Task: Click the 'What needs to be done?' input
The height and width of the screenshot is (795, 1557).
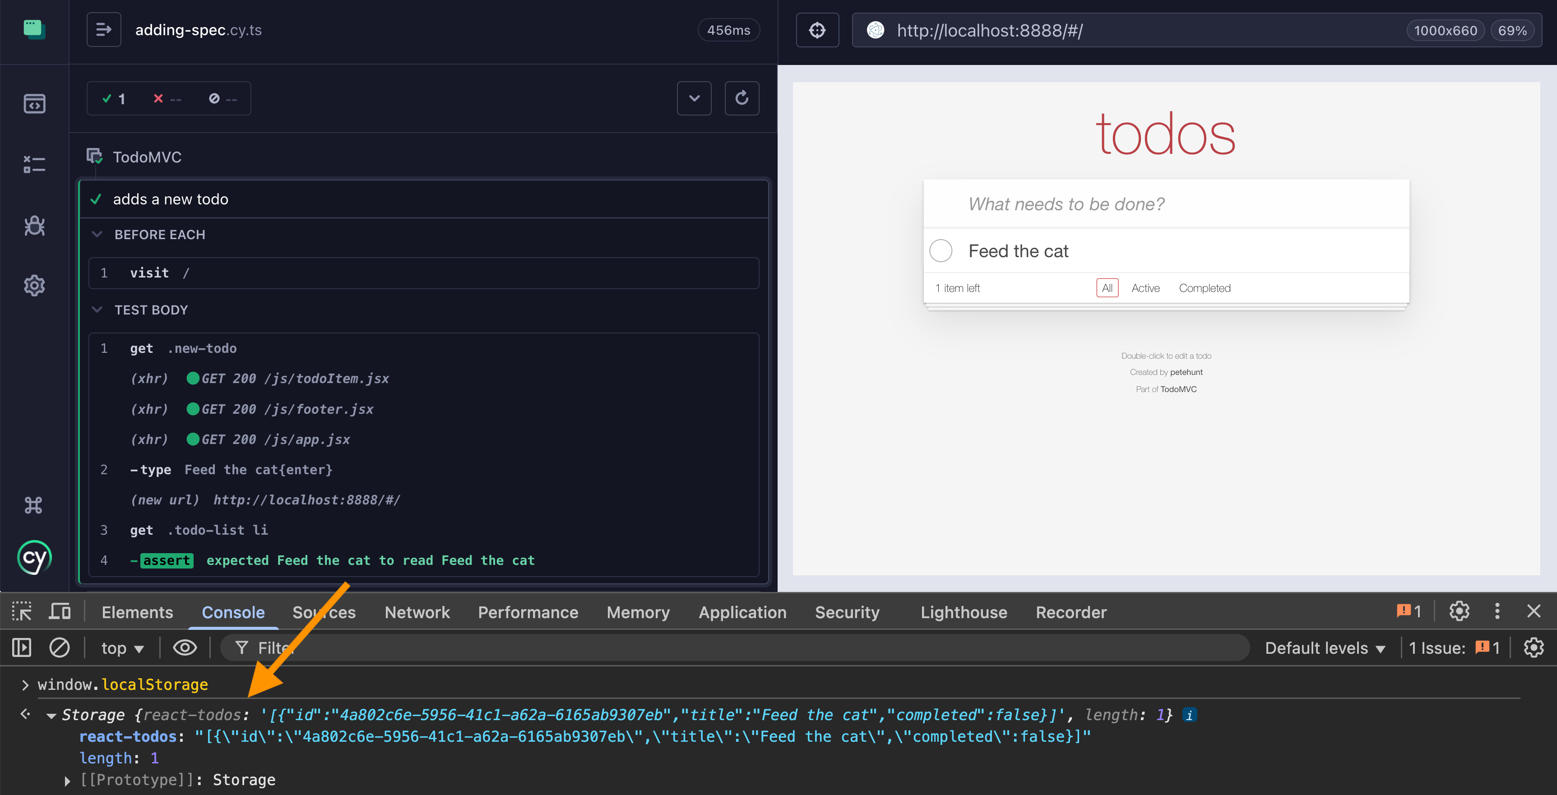Action: [1166, 203]
